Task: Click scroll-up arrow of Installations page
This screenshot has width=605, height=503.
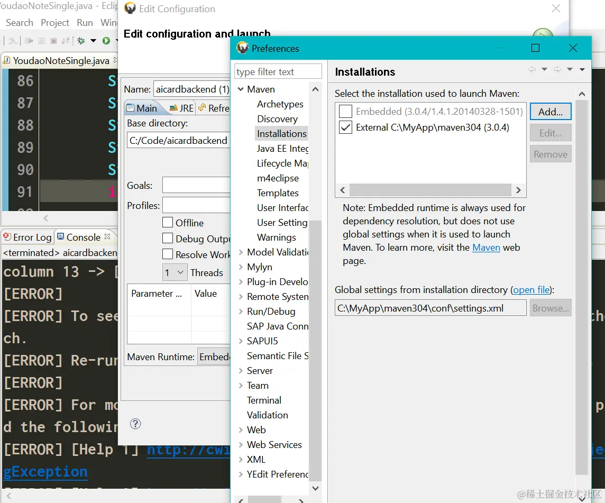Action: (582, 94)
